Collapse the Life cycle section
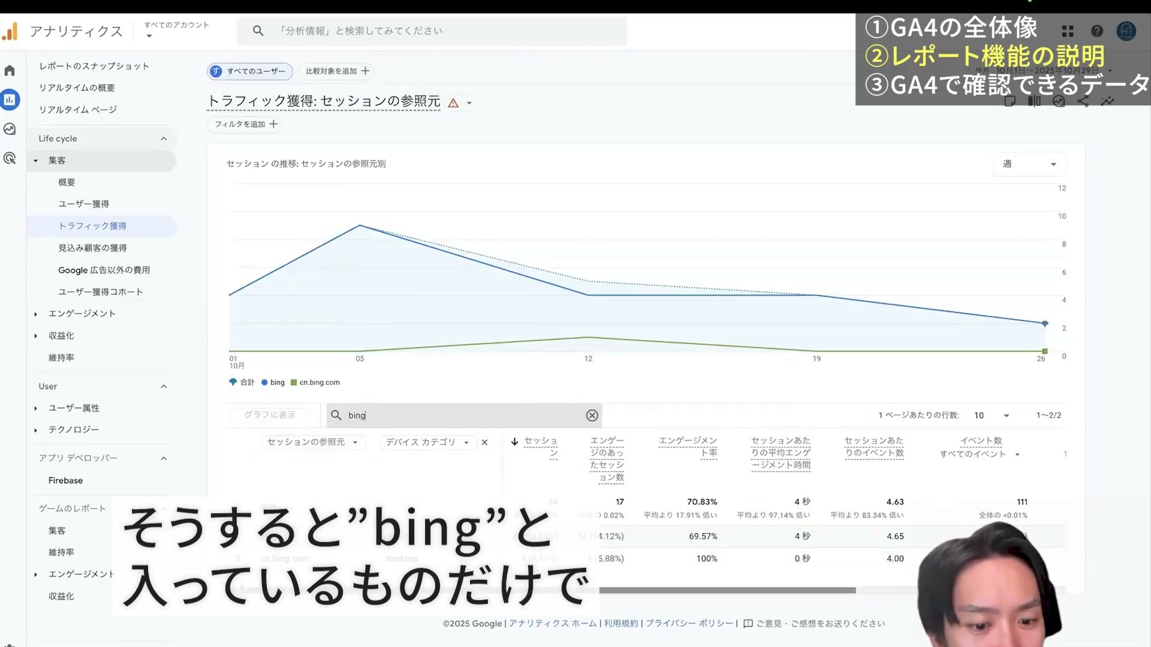Viewport: 1151px width, 647px height. tap(164, 139)
